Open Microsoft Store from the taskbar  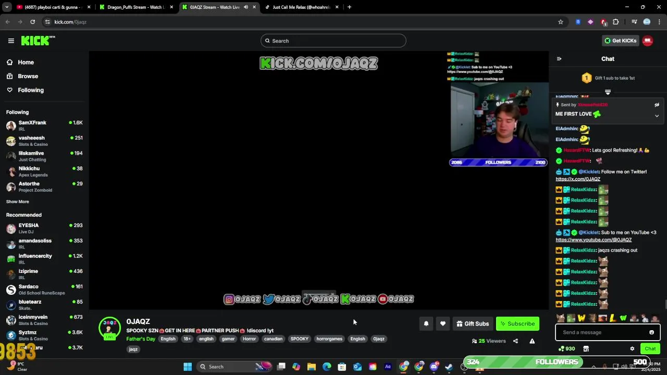pos(342,367)
